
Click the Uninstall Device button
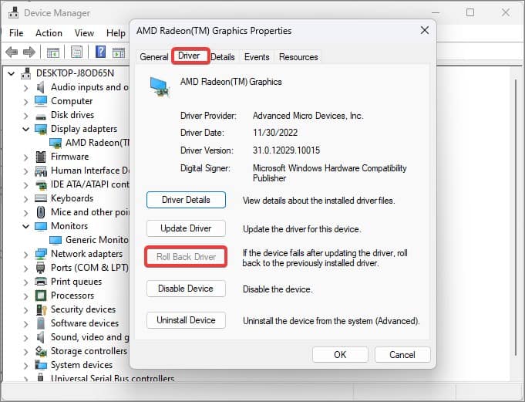(186, 320)
